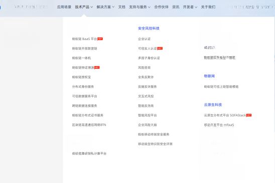
Task: Click the 安全风控科技 category heading
Action: pos(149,28)
